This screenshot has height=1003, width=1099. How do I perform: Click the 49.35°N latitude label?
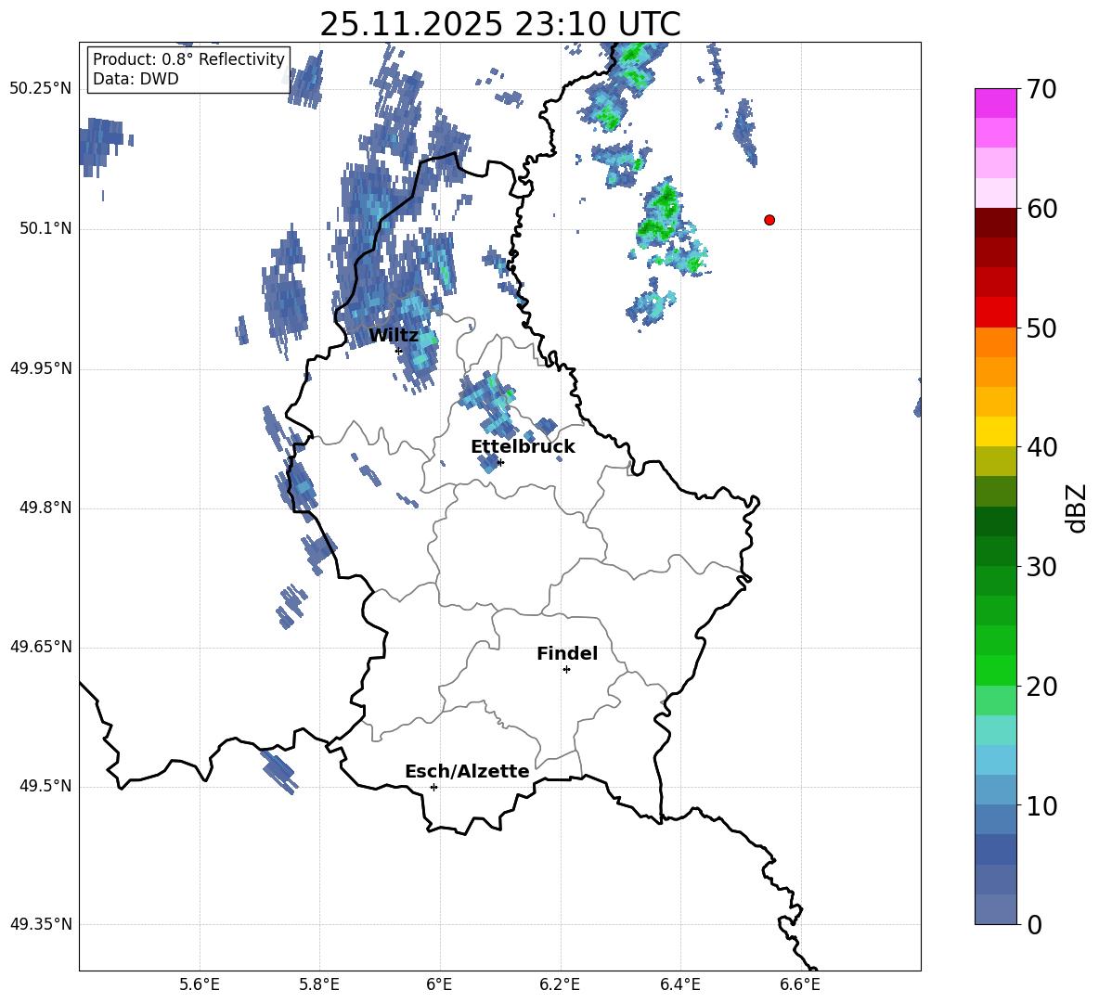pos(40,924)
